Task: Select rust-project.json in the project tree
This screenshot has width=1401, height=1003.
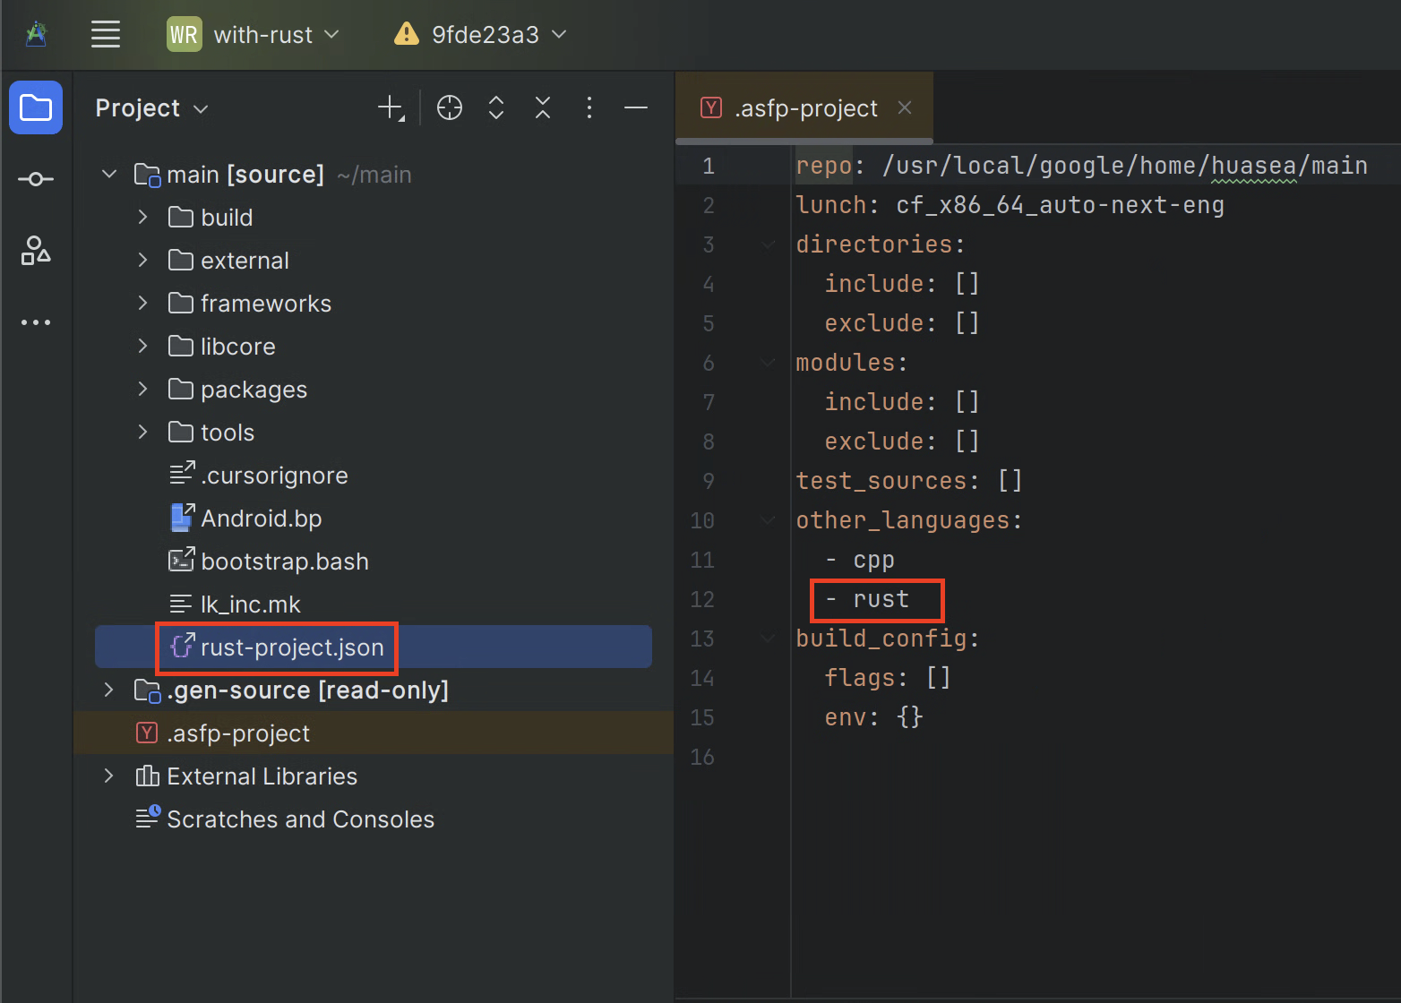Action: pyautogui.click(x=276, y=647)
